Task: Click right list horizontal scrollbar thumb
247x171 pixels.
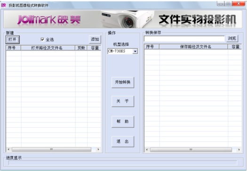Action: (x=191, y=150)
